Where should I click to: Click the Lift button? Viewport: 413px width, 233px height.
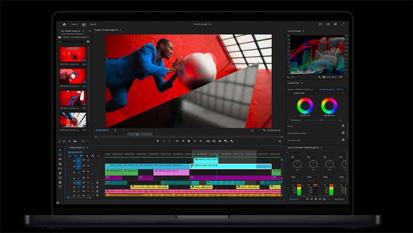pyautogui.click(x=208, y=141)
